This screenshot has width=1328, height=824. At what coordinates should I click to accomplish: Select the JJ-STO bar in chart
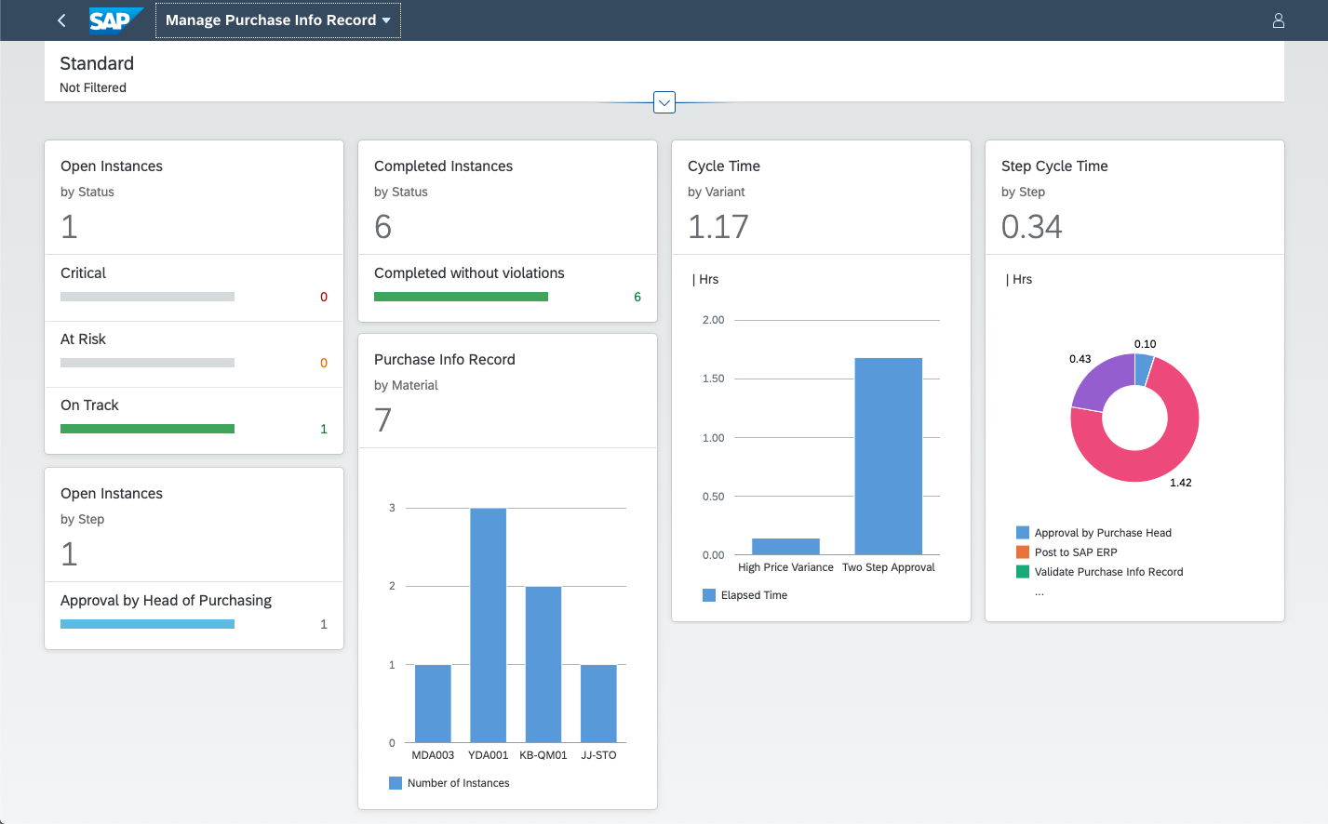598,703
